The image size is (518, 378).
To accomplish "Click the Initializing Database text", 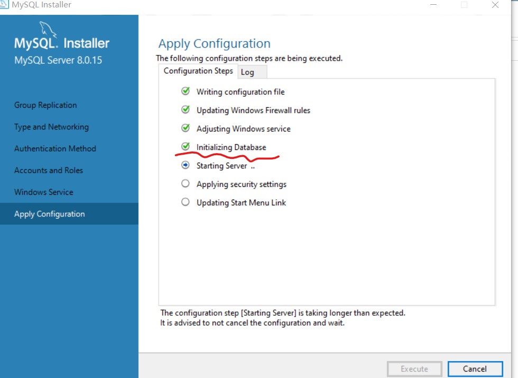I will (232, 147).
